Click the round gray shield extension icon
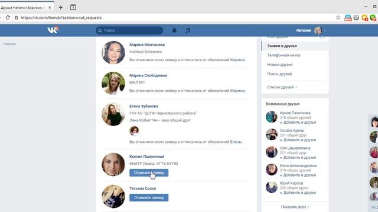The image size is (378, 212). (356, 18)
